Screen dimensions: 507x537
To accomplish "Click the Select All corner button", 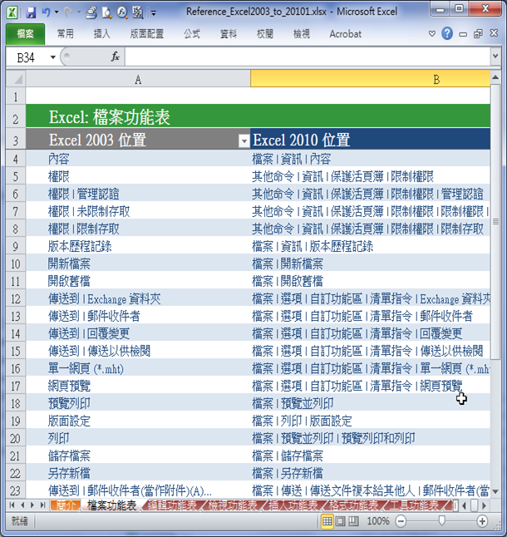I will click(x=16, y=79).
